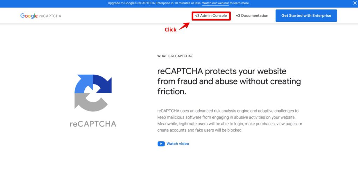
Task: Select the 'WHAT IS RECAPTCHA?' heading text
Action: [175, 56]
